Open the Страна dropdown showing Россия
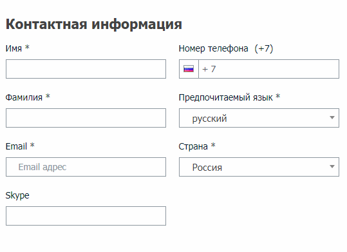The image size is (347, 252). coord(259,167)
